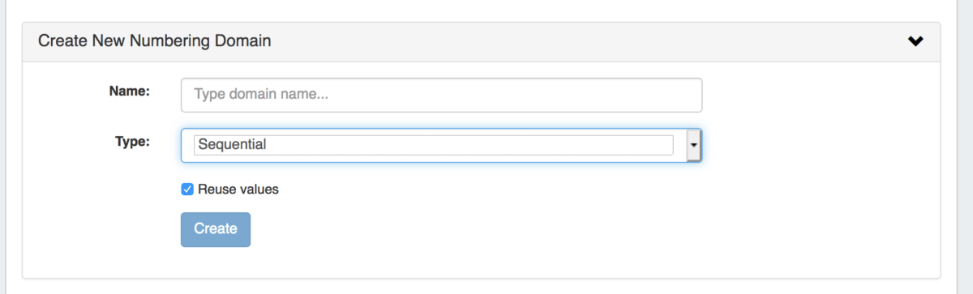Uncheck the Reuse values checkbox
This screenshot has height=294, width=973.
click(x=187, y=189)
